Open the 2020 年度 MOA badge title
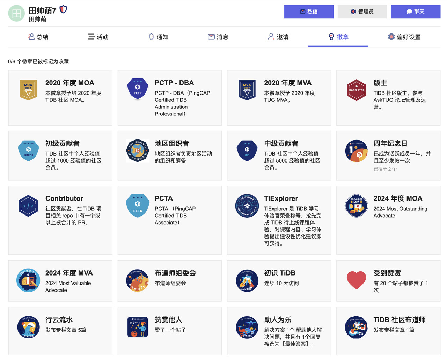The image size is (447, 362). 70,83
